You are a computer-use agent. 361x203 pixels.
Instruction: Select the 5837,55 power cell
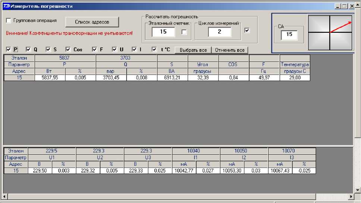(x=50, y=78)
